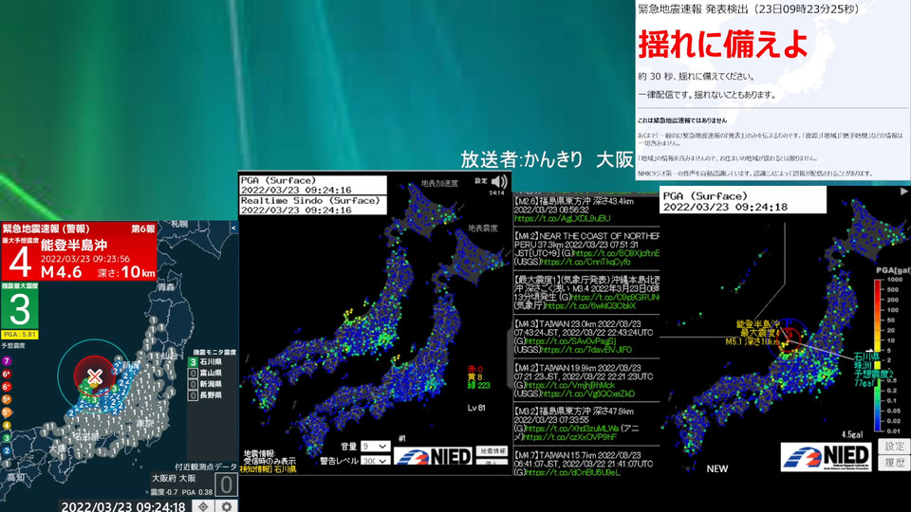Open link t.co/dCnBU6U9eL for Taiwan M4.7
911x512 pixels.
tap(573, 472)
